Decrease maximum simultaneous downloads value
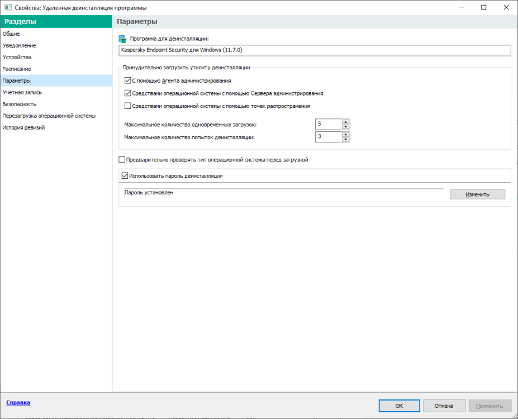Image resolution: width=518 pixels, height=419 pixels. pyautogui.click(x=345, y=127)
